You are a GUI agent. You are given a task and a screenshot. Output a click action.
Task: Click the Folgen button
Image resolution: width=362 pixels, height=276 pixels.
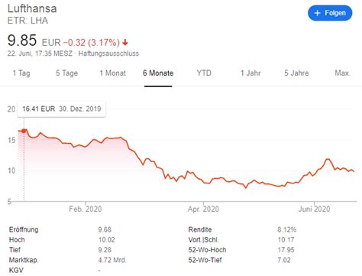[x=330, y=13]
